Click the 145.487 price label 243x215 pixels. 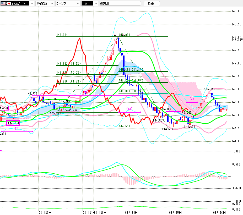(x=65, y=101)
